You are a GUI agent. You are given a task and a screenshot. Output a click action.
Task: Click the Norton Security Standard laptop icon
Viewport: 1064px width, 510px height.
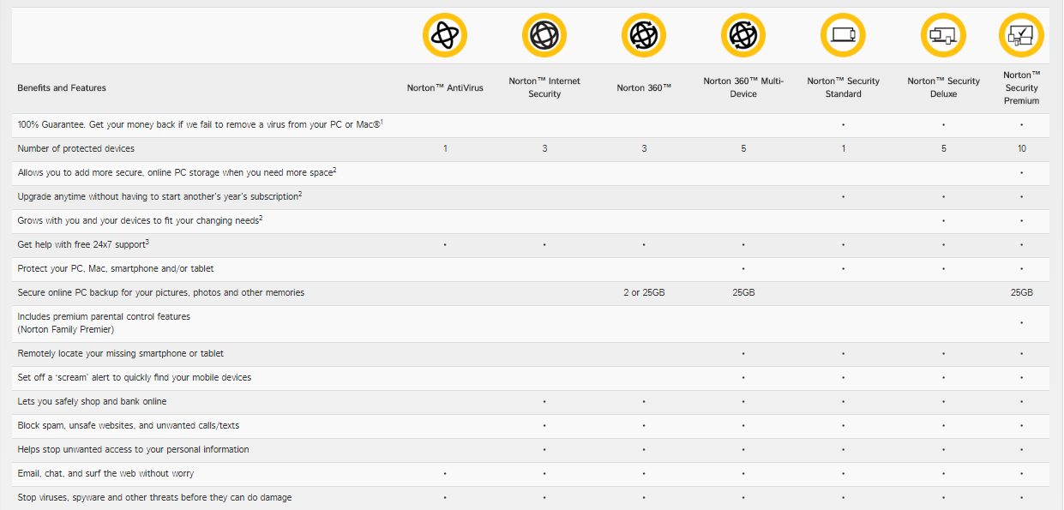point(843,36)
